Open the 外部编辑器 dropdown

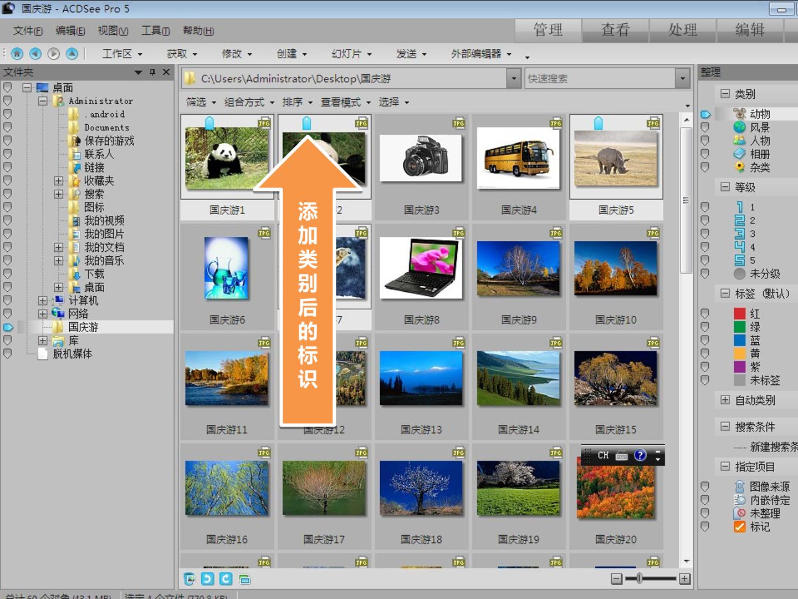[481, 54]
